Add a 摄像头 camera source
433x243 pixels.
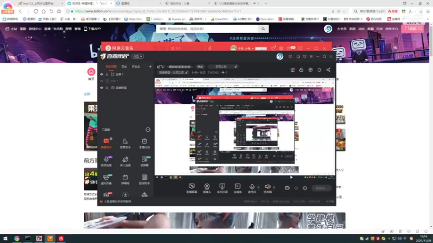207,188
